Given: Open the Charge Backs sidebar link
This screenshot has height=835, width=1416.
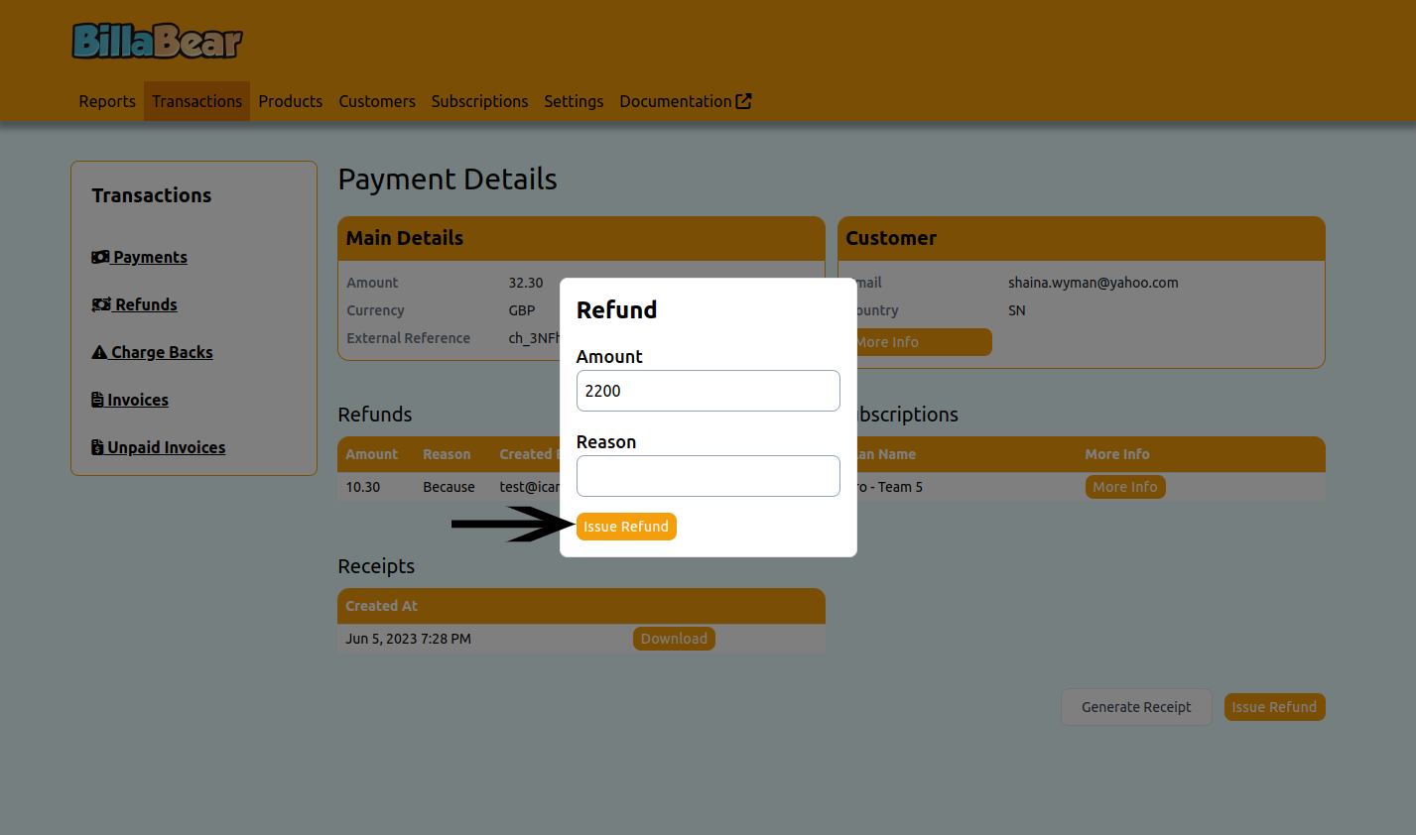Looking at the screenshot, I should (x=152, y=352).
